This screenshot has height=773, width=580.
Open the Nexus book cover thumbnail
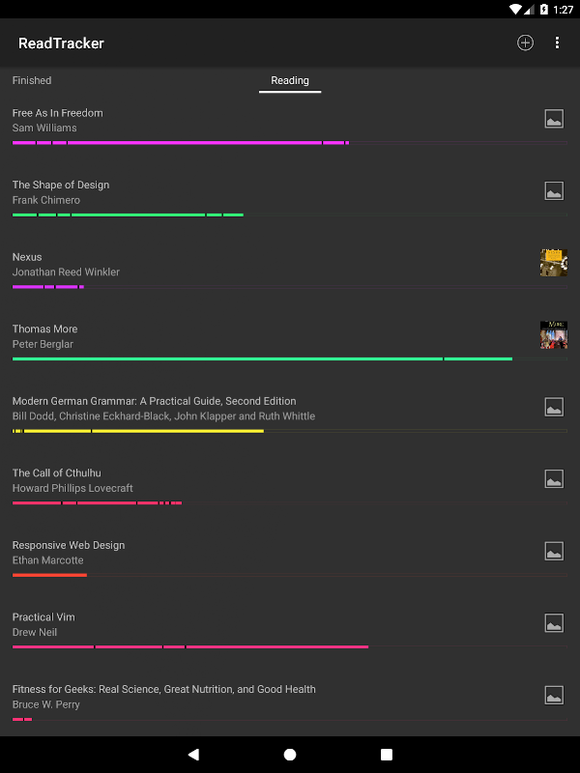tap(554, 263)
